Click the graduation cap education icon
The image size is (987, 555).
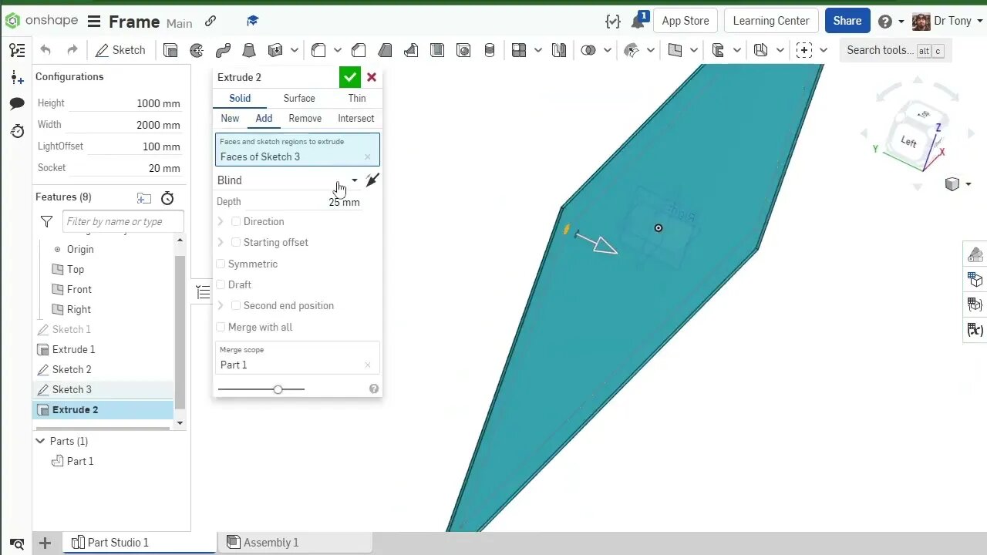pos(252,22)
